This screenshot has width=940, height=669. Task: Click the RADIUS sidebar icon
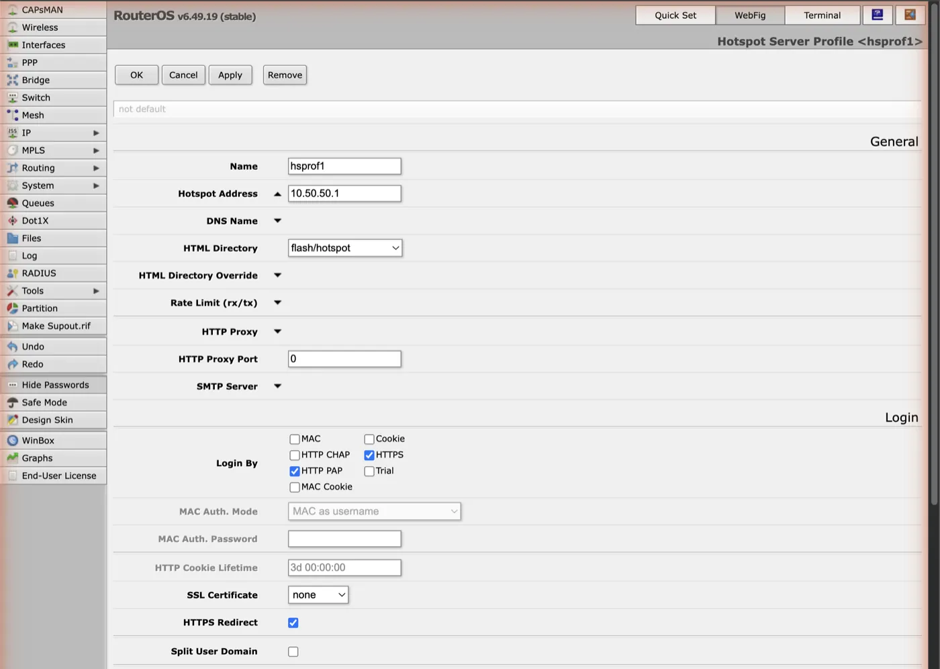[12, 273]
